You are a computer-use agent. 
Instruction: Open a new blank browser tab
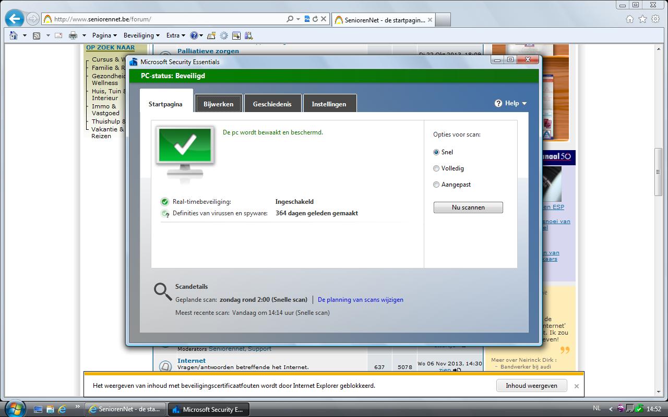click(443, 20)
